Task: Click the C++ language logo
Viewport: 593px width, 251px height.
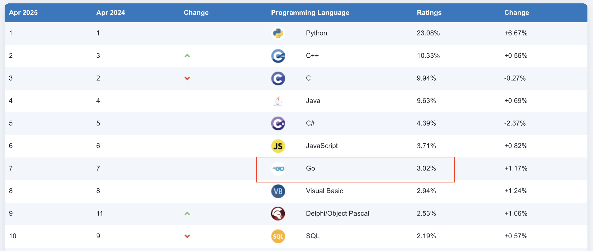Action: point(278,56)
